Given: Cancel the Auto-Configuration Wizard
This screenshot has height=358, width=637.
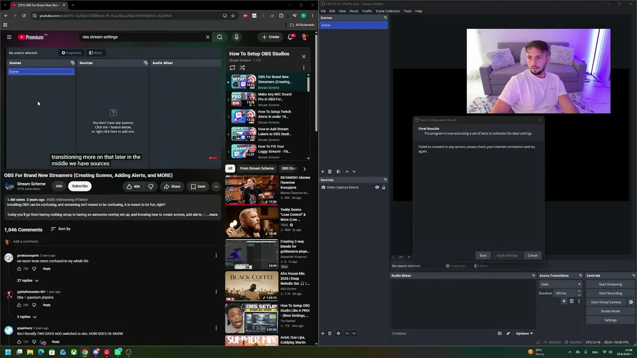Looking at the screenshot, I should click(532, 256).
